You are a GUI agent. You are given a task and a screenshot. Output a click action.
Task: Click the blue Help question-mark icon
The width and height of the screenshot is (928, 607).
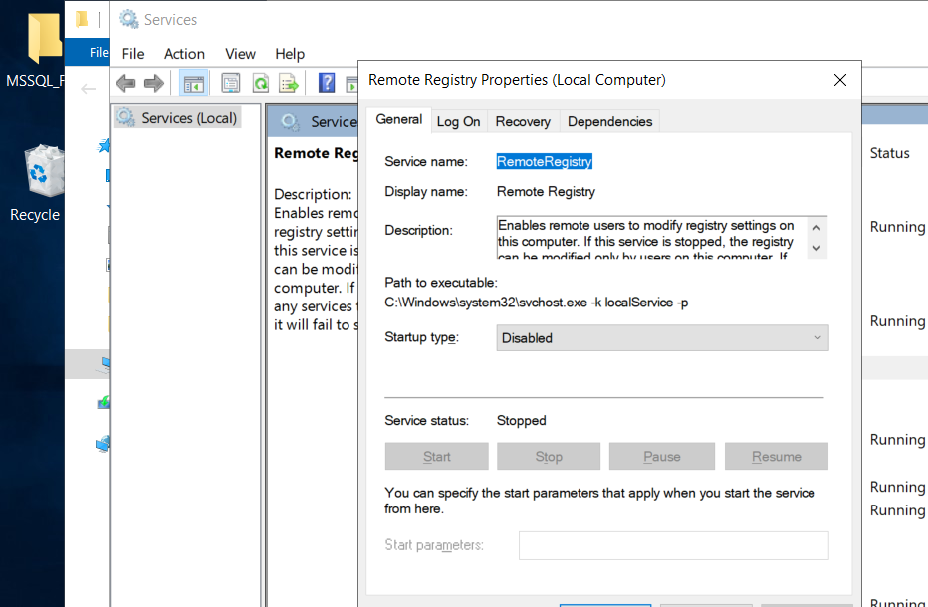pyautogui.click(x=327, y=83)
